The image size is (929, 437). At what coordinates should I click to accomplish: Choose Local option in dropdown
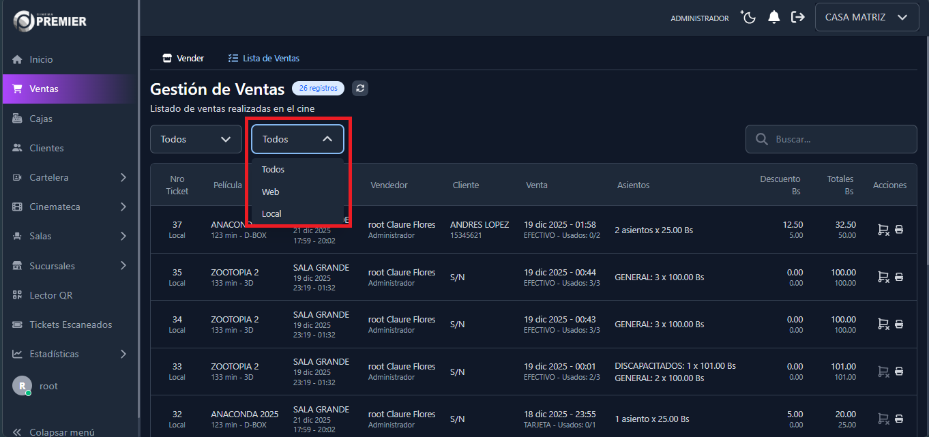(271, 213)
